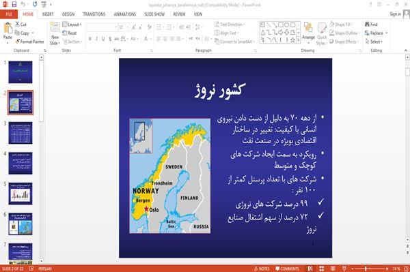Open the FILE tab
The width and height of the screenshot is (410, 272).
click(9, 14)
